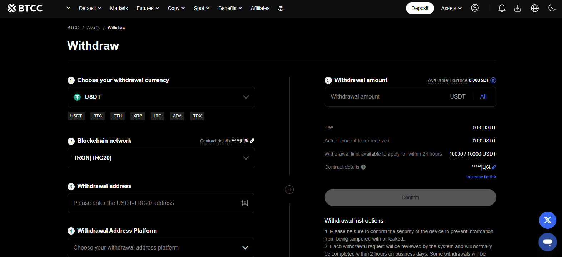The image size is (562, 257).
Task: Click Increase limit link
Action: click(x=481, y=177)
